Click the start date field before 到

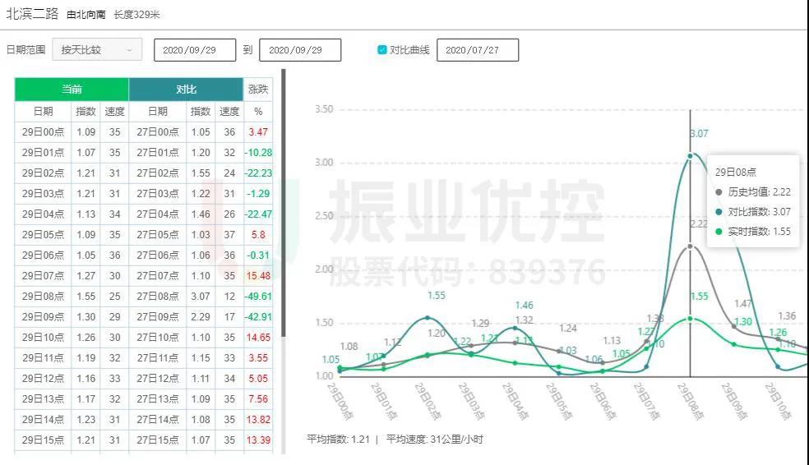tap(195, 50)
